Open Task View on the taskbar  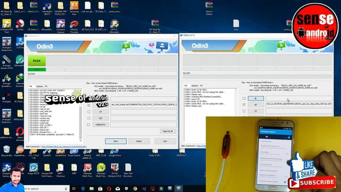[x=74, y=188]
